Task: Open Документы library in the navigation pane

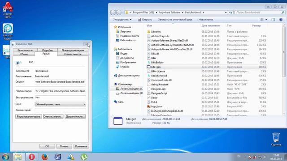Action: 127,58
